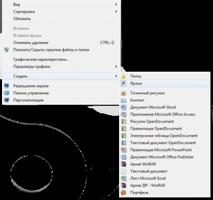Image resolution: width=213 pixels, height=200 pixels.
Task: Click the briefcase icon beside Портфель
Action: click(x=124, y=192)
